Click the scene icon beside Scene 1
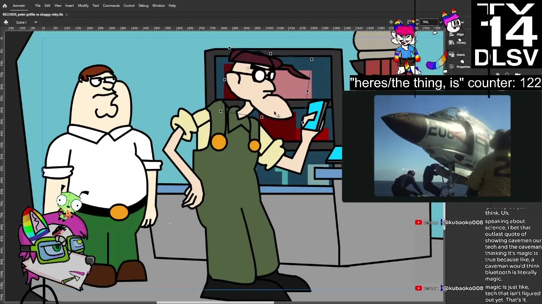The width and height of the screenshot is (542, 304). (x=6, y=22)
